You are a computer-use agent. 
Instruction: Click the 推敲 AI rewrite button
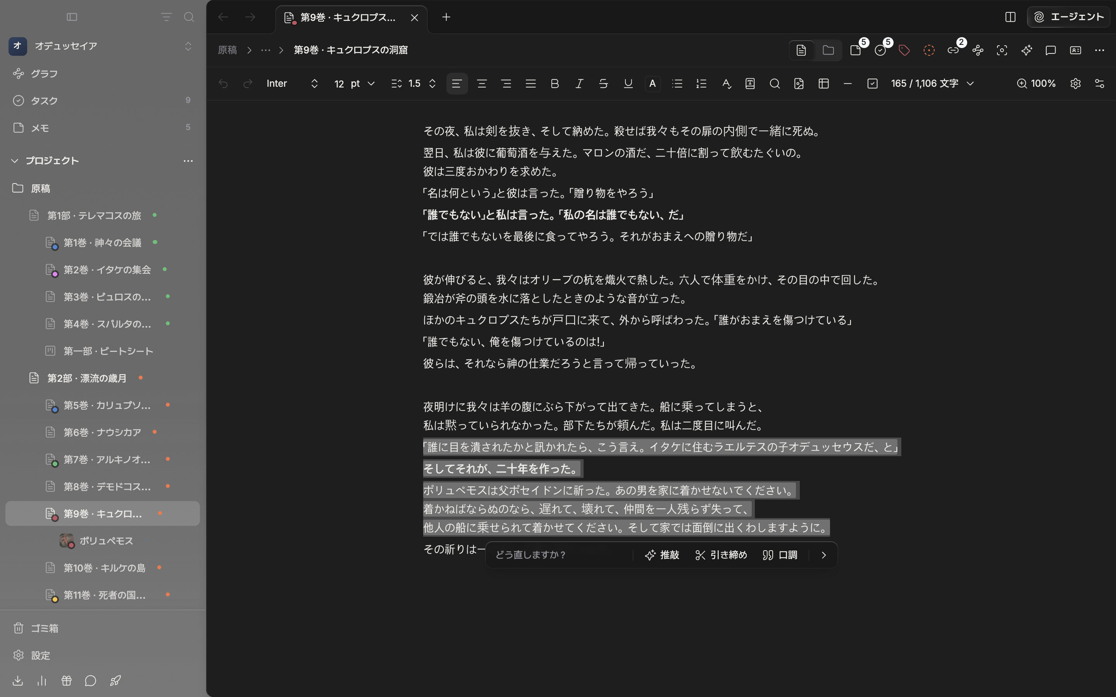tap(662, 555)
